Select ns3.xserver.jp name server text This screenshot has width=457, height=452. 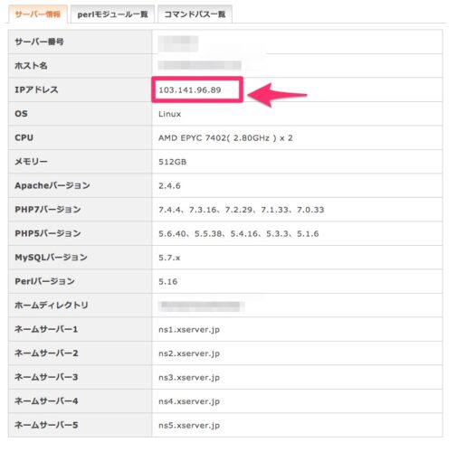[x=189, y=378]
